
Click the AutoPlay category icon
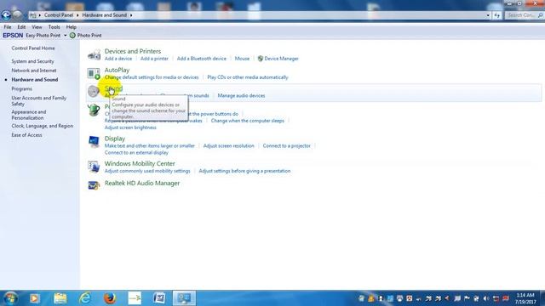(94, 74)
